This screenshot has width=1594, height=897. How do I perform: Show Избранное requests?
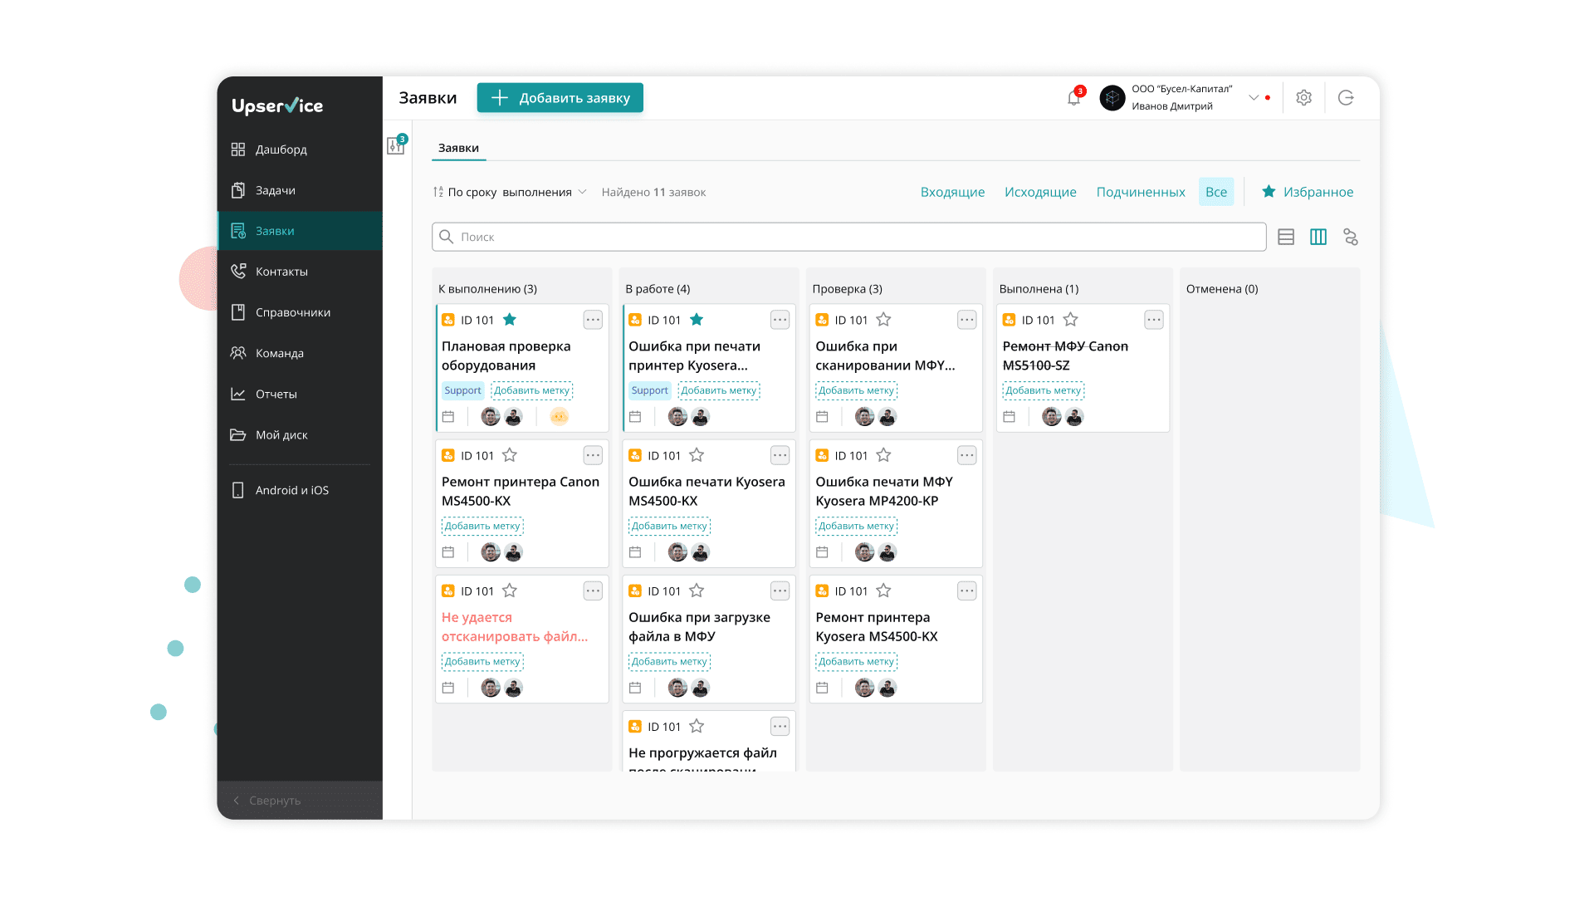pos(1308,192)
